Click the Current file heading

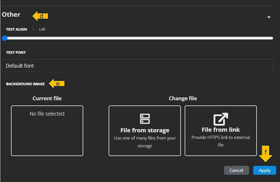coord(47,99)
